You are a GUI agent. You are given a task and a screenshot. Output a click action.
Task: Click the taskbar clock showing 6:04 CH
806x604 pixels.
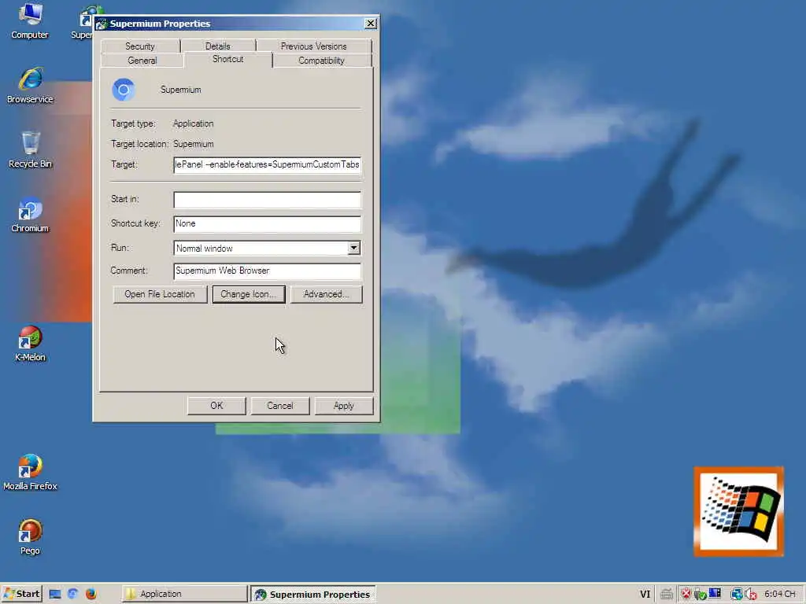[x=780, y=594]
